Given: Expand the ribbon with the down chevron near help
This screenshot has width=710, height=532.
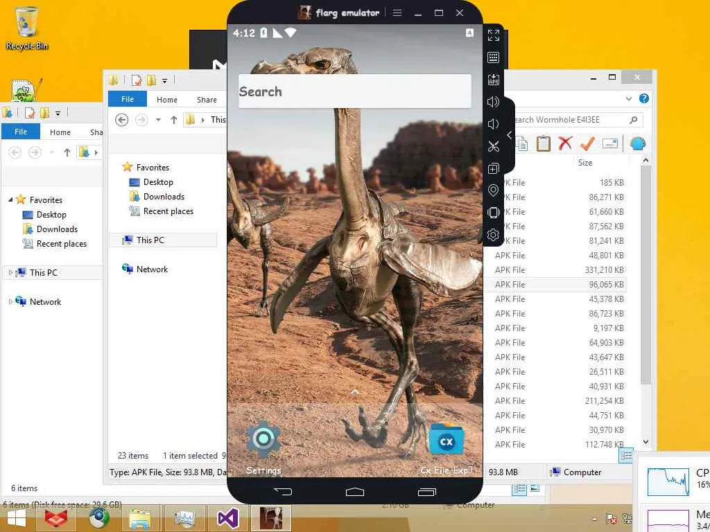Looking at the screenshot, I should [x=628, y=98].
